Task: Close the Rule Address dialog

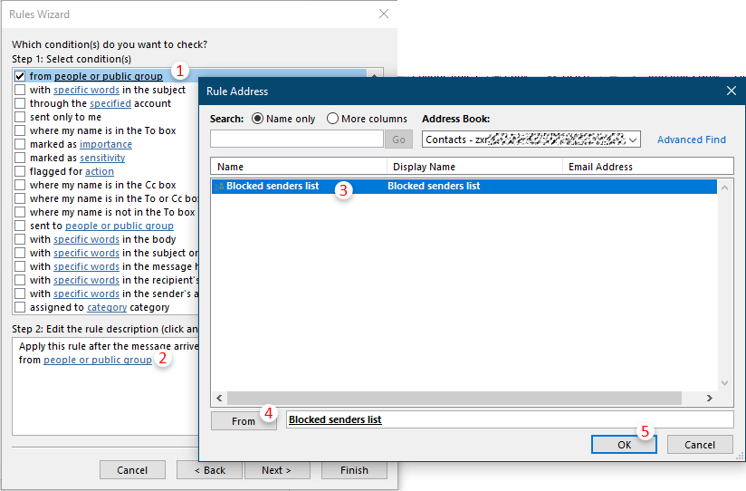Action: pyautogui.click(x=731, y=91)
